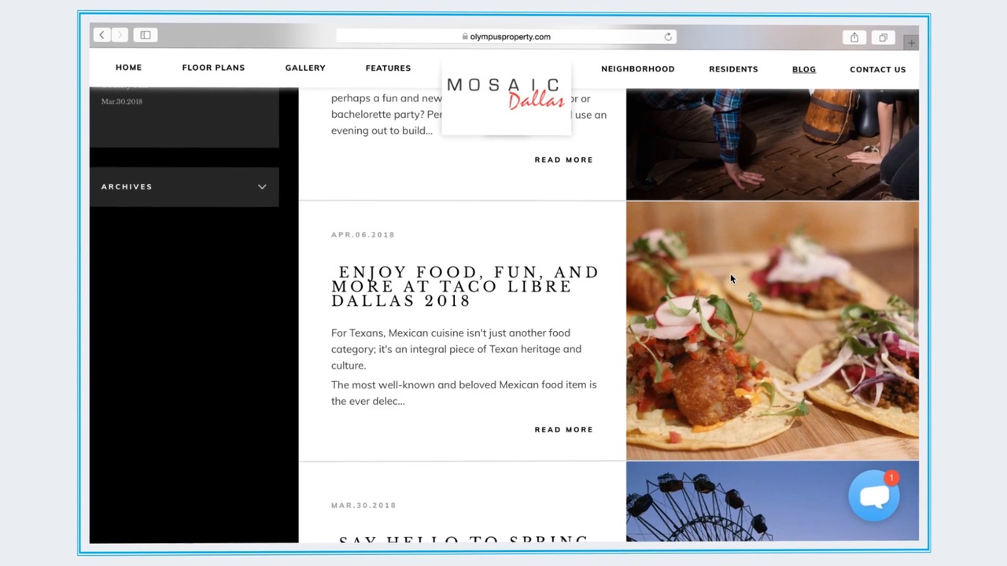Open the Share menu

(x=854, y=37)
